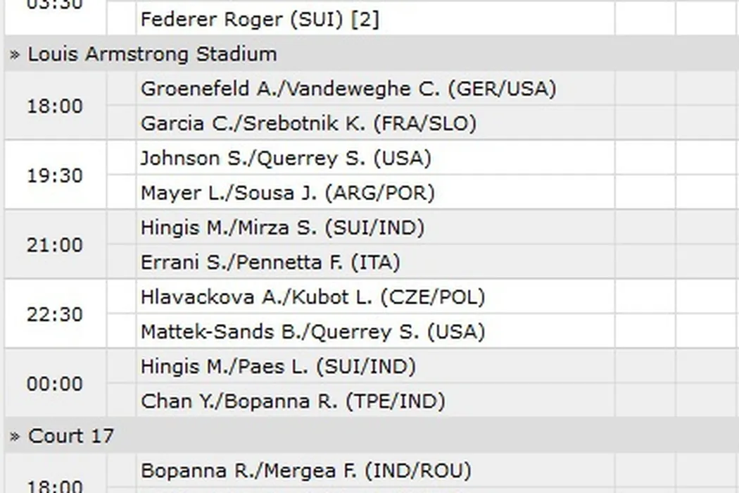739x493 pixels.
Task: Click the 21:00 match time cell
Action: pyautogui.click(x=55, y=245)
